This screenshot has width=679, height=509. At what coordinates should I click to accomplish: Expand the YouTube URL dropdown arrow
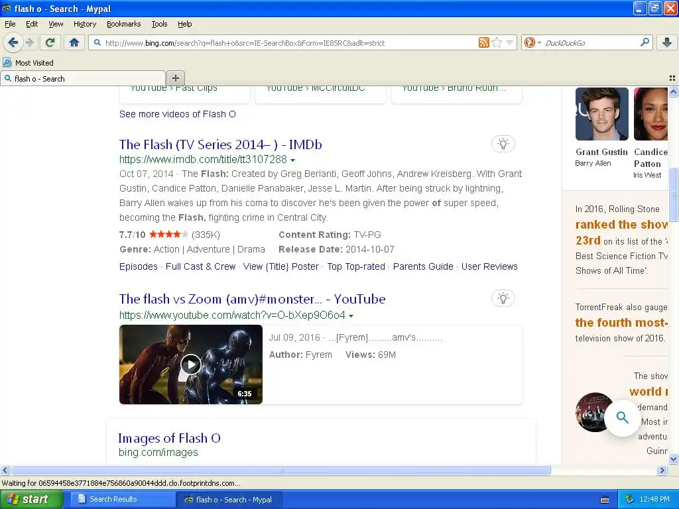click(x=351, y=316)
